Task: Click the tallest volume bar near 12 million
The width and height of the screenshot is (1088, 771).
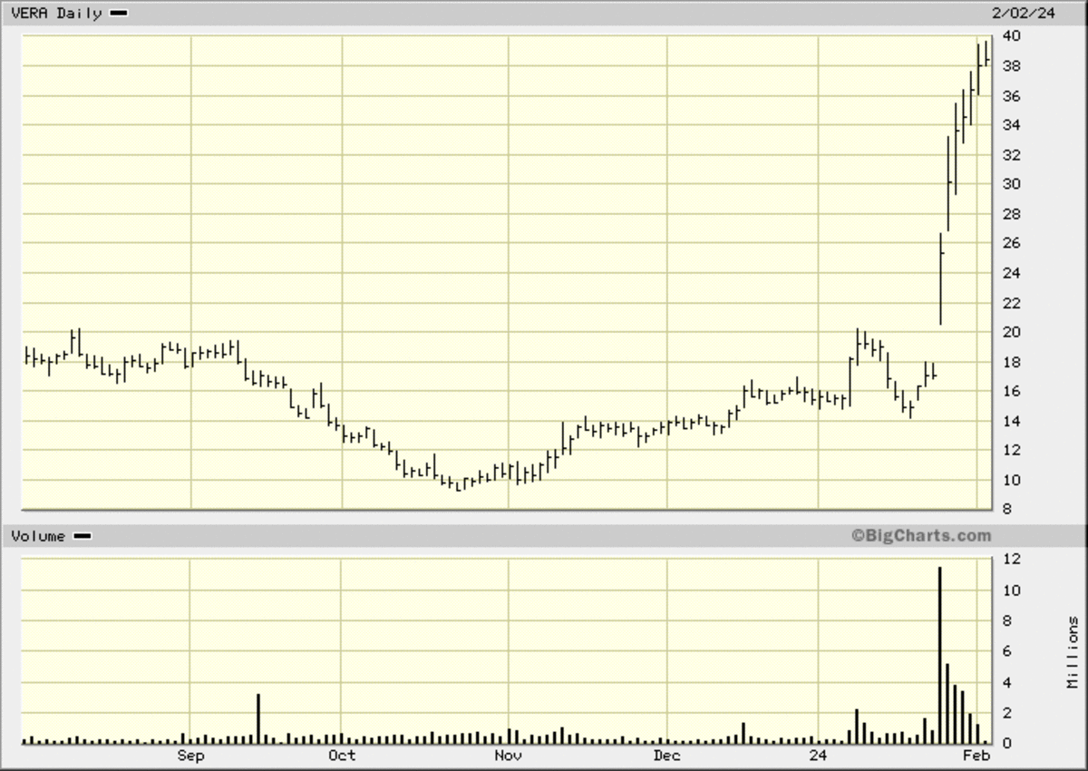Action: coord(940,653)
